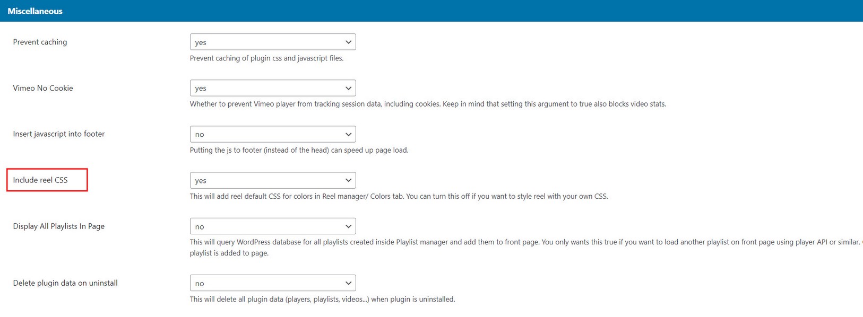The width and height of the screenshot is (863, 317).
Task: Click the Vimeo No Cookie label
Action: [43, 88]
